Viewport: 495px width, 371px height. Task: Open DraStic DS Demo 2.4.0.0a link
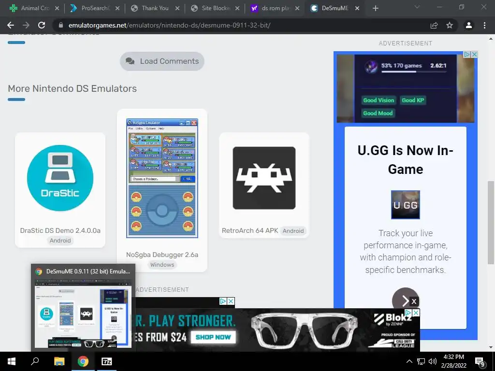60,230
